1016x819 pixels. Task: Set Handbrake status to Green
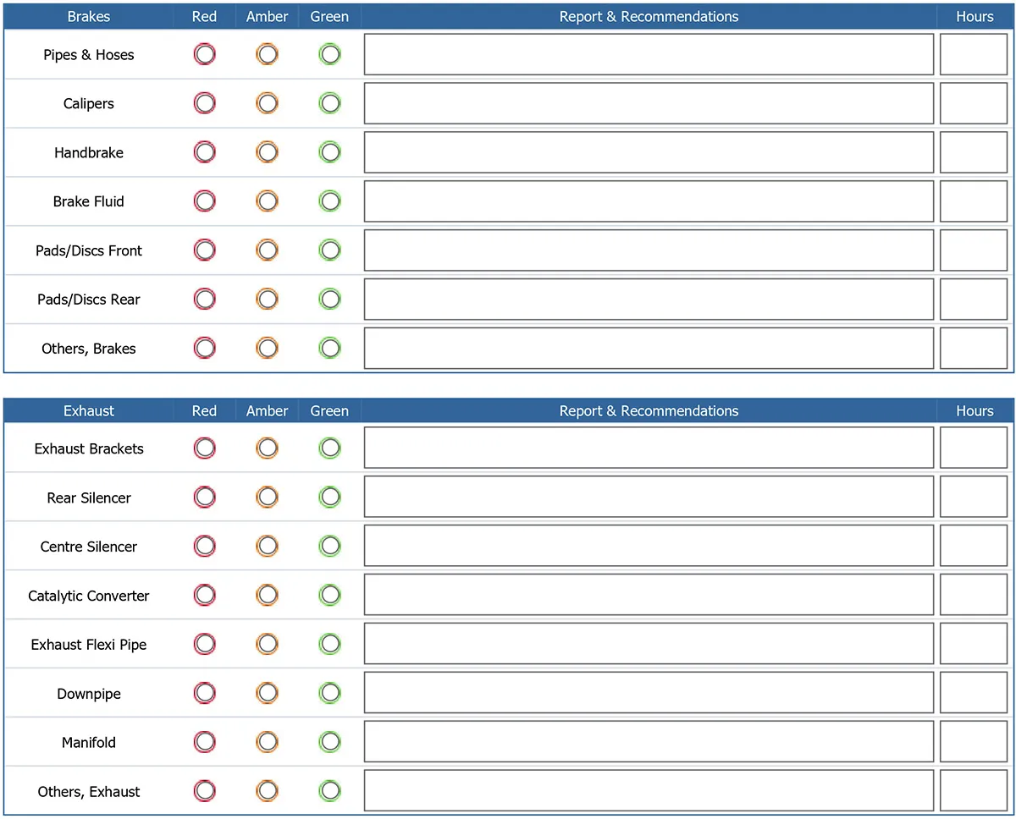329,153
